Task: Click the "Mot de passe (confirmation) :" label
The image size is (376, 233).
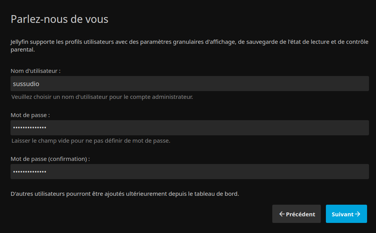Action: (50, 159)
